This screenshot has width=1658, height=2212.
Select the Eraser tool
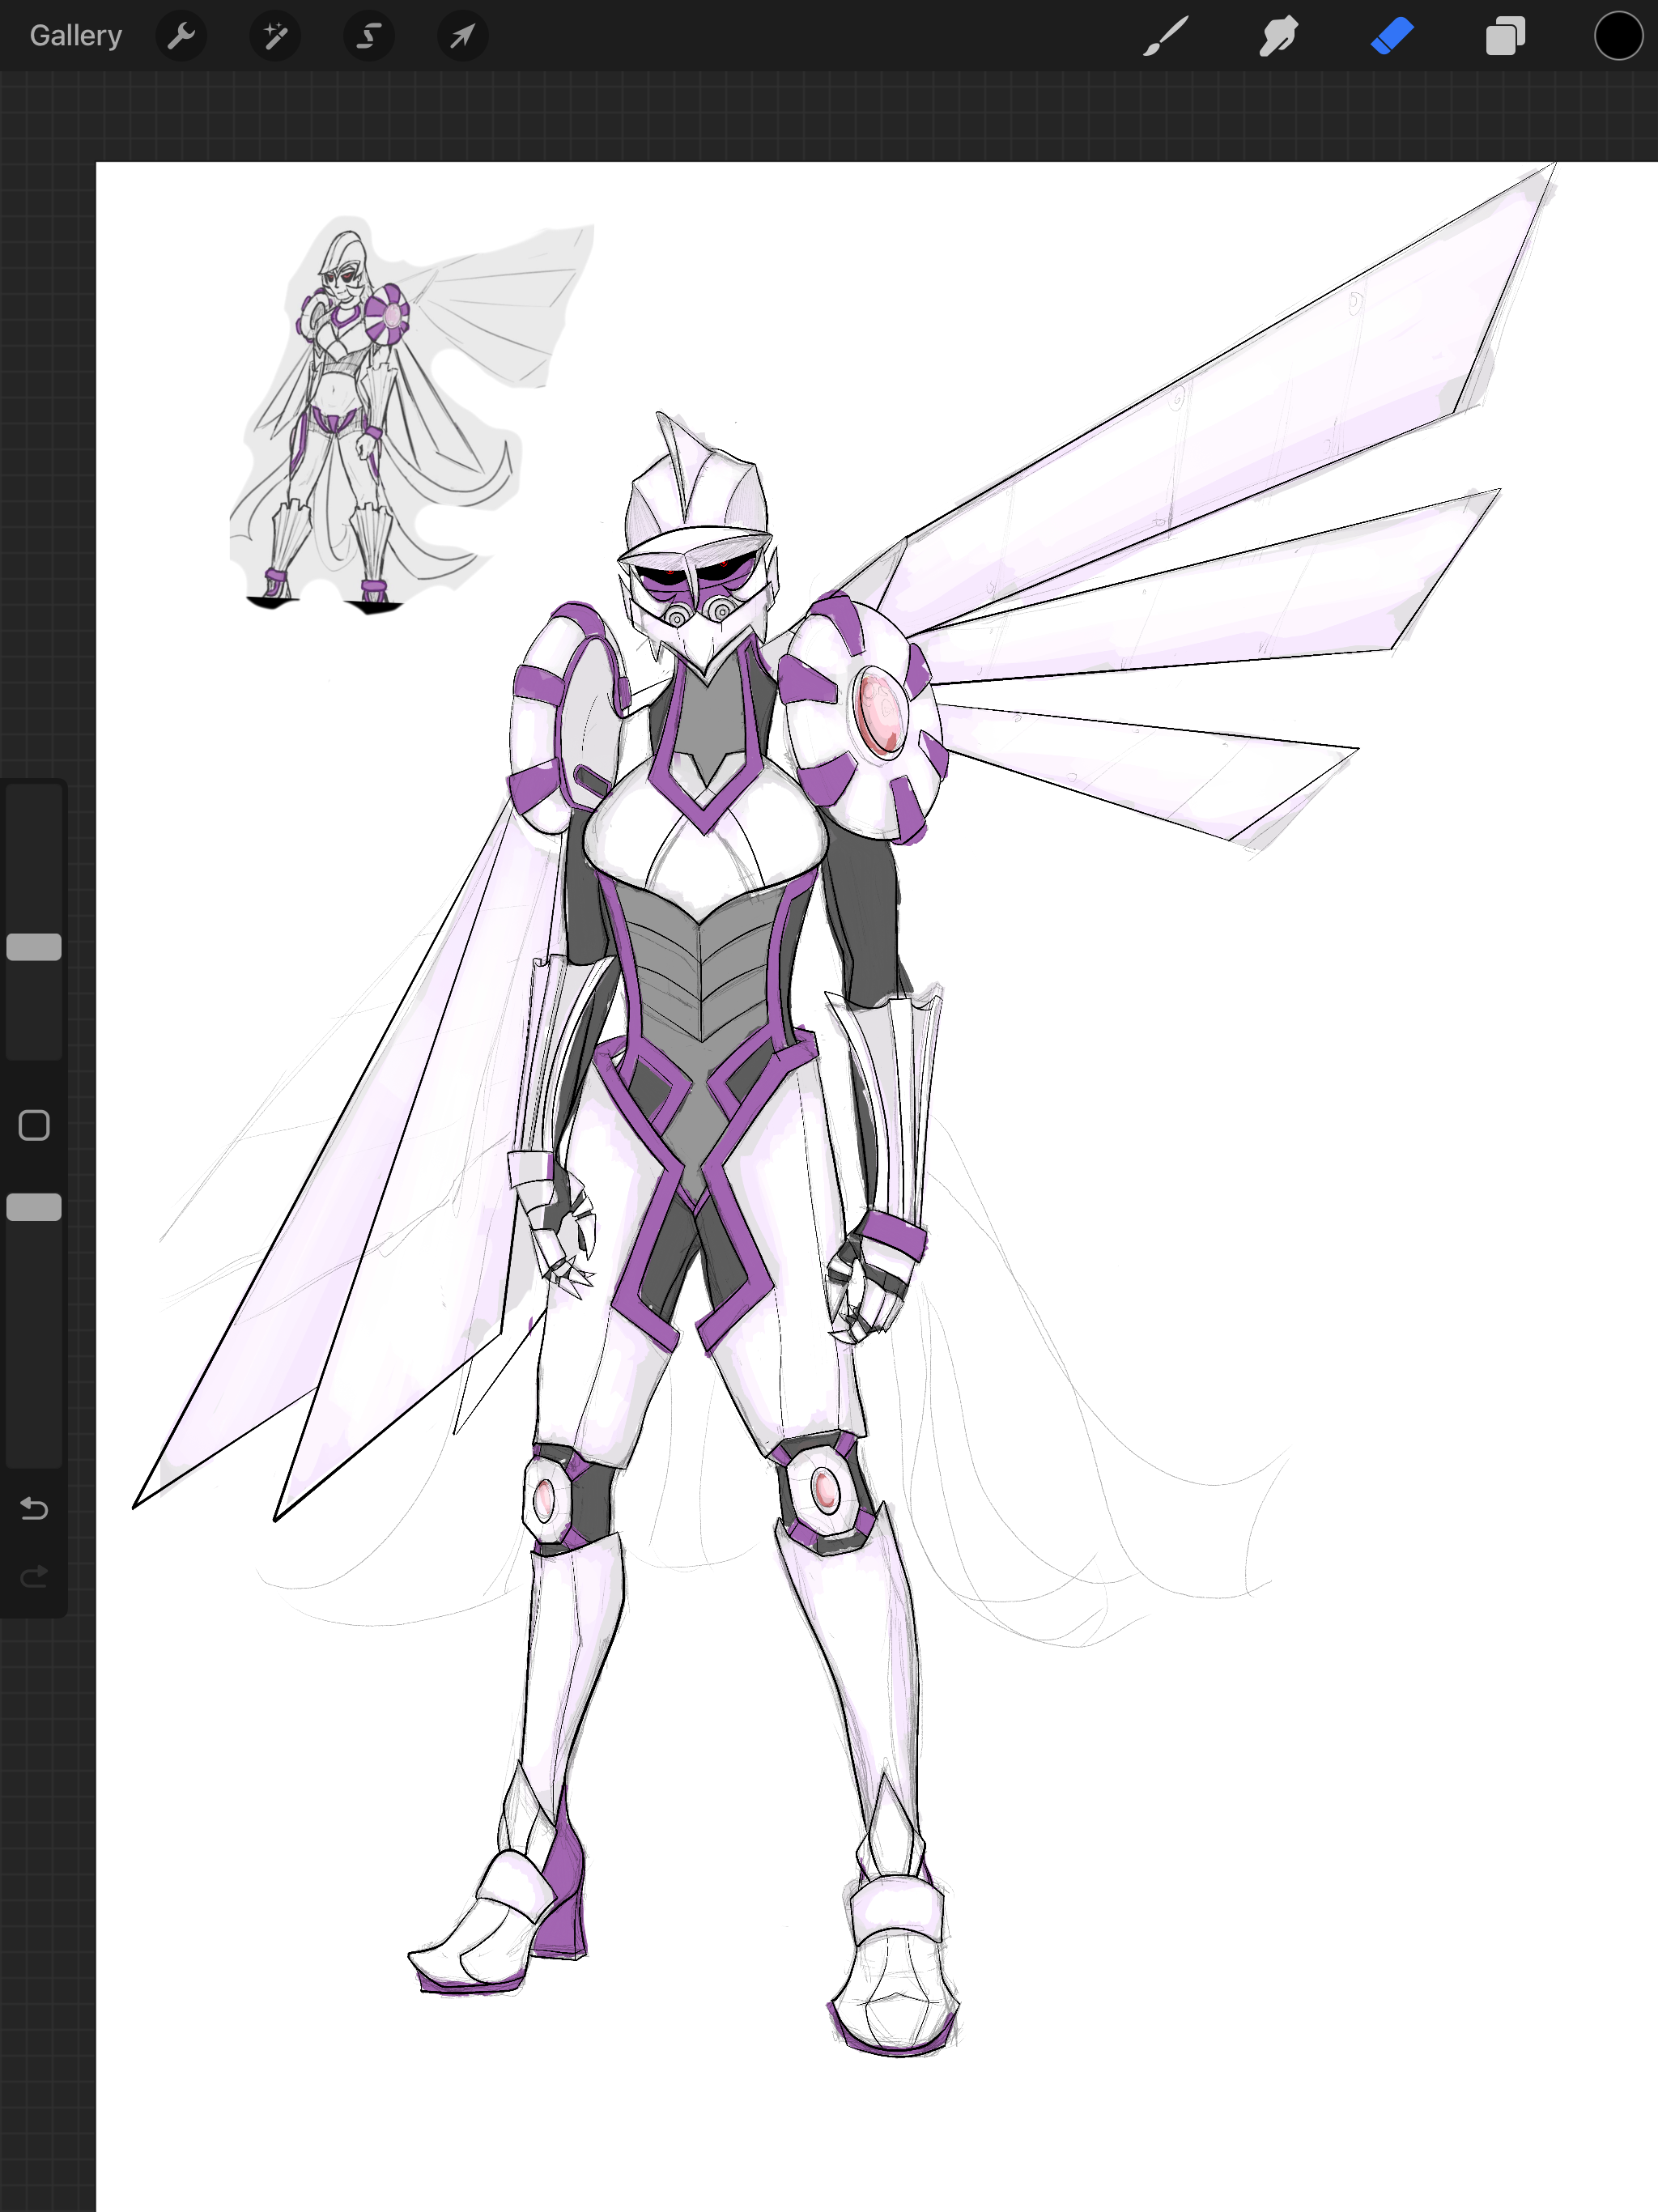tap(1392, 37)
